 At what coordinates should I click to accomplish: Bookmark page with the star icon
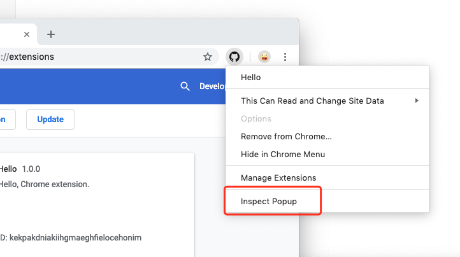tap(208, 57)
